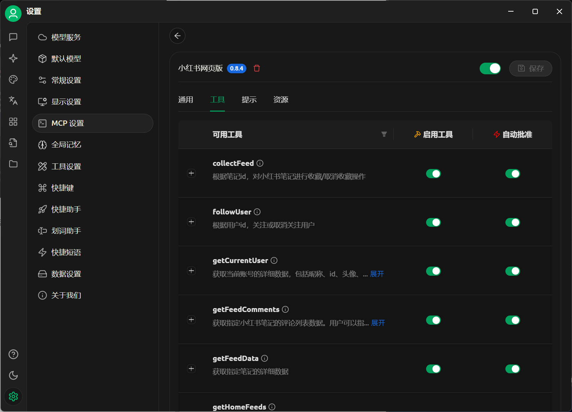The width and height of the screenshot is (572, 412).
Task: Disable collectFeed tool in 启用工具 column
Action: click(x=433, y=174)
